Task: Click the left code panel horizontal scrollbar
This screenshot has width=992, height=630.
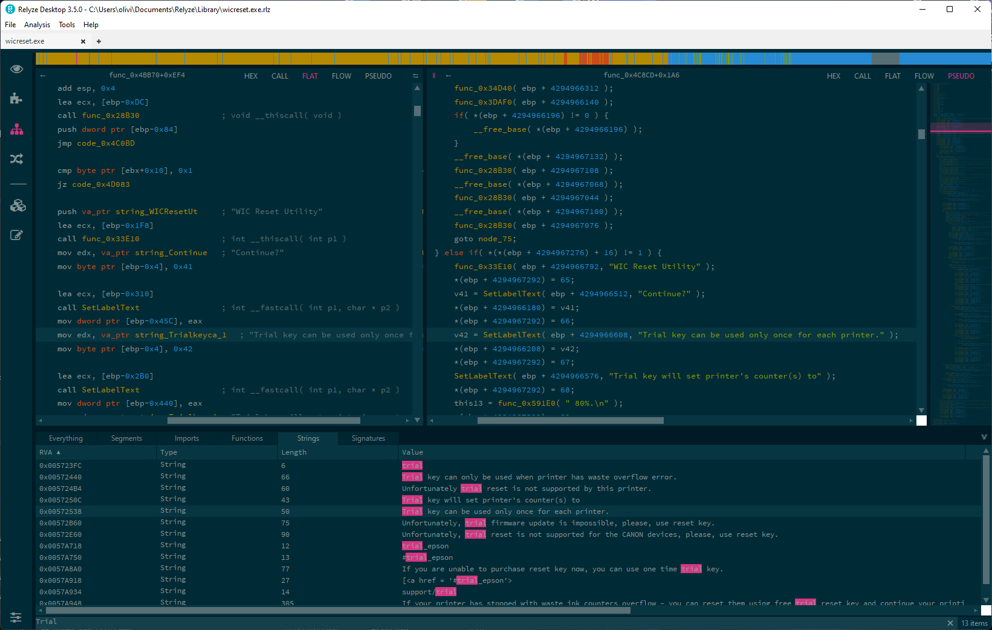Action: point(264,420)
